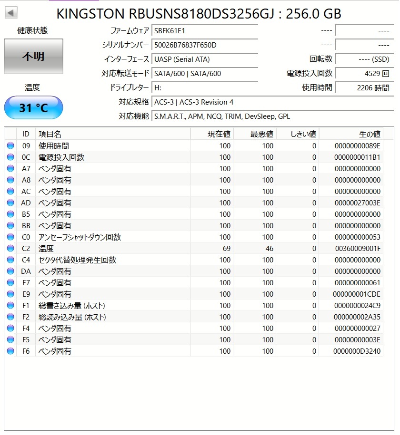Click raw value 00360009001F
Image resolution: width=400 pixels, height=435 pixels.
point(358,248)
